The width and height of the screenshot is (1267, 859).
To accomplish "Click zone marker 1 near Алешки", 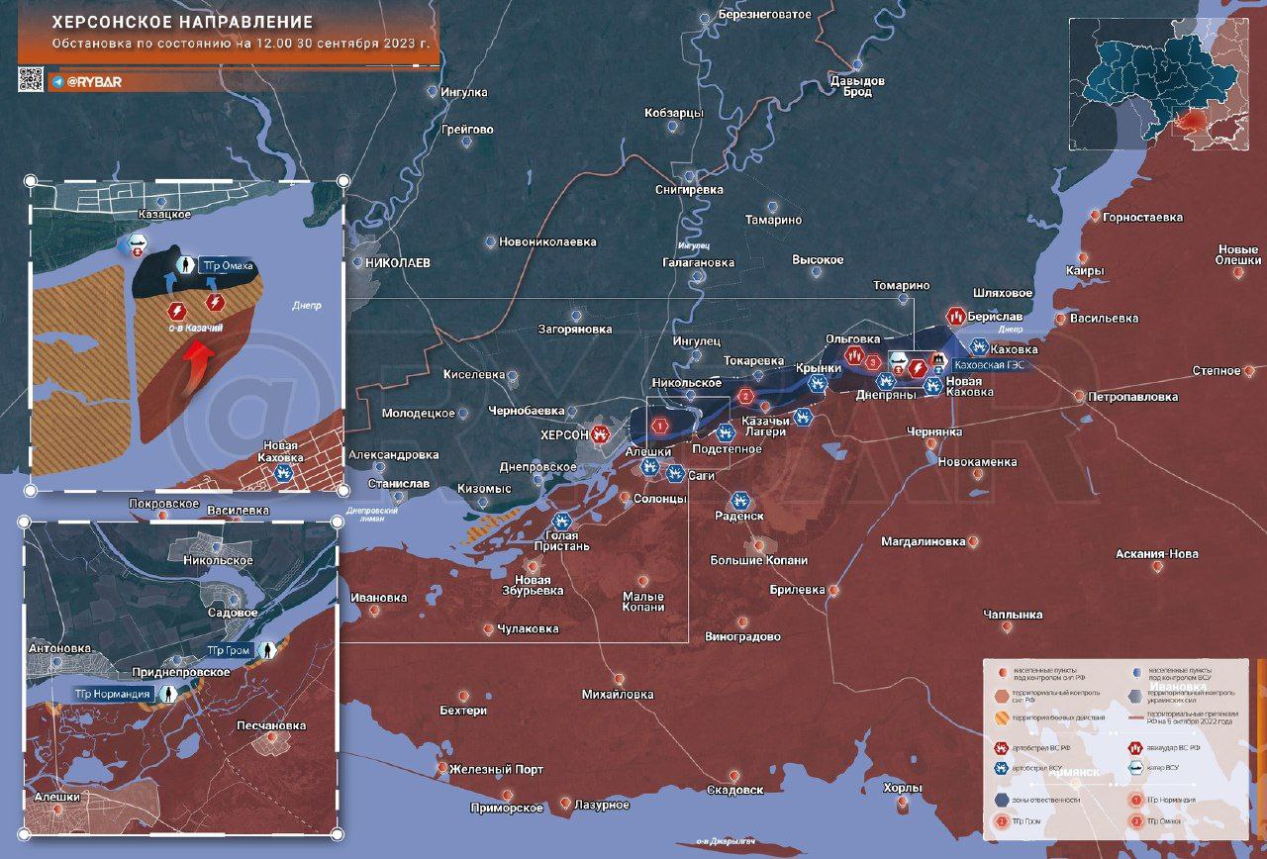I will (x=660, y=426).
